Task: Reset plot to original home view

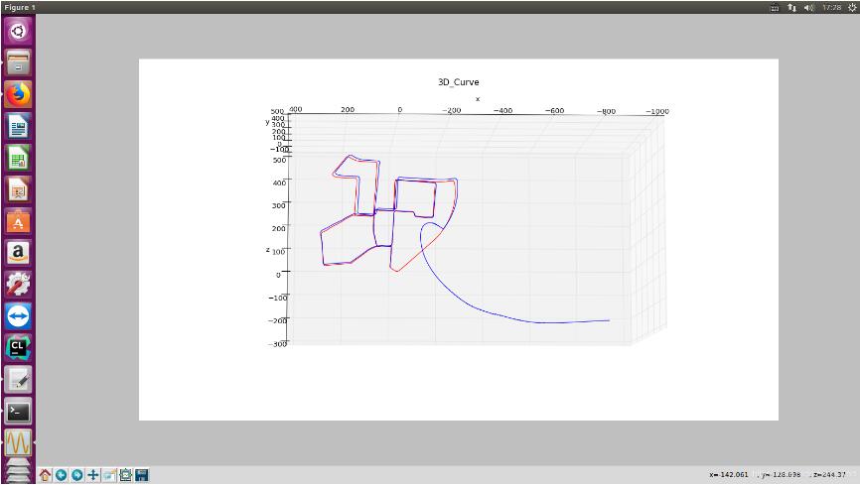Action: 46,475
